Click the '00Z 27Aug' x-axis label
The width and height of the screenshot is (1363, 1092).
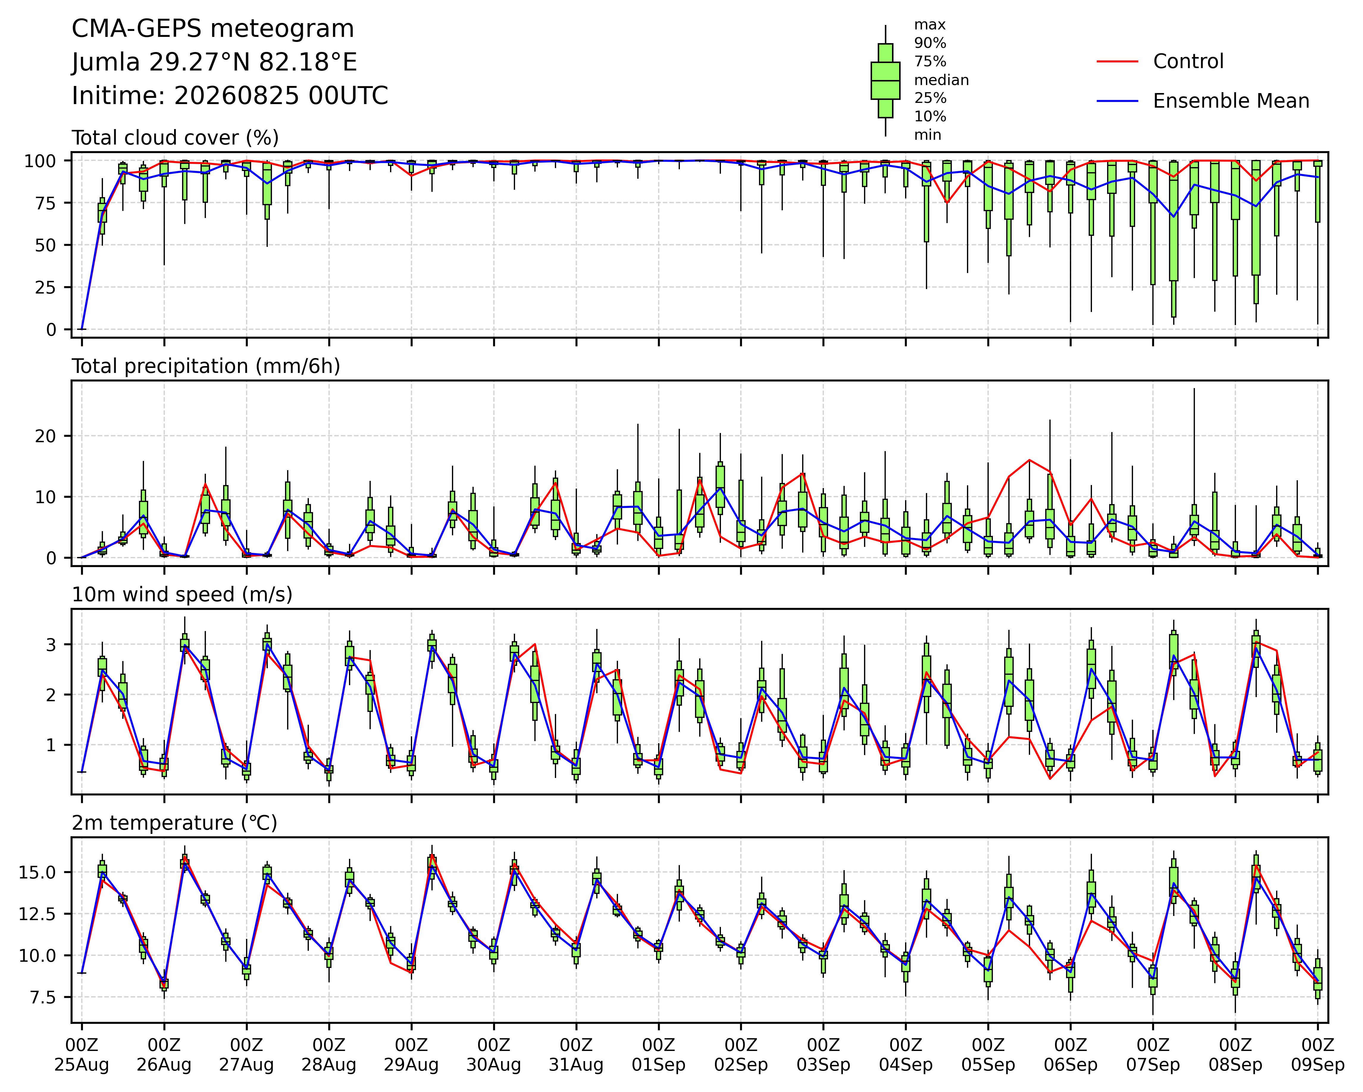tap(247, 1055)
